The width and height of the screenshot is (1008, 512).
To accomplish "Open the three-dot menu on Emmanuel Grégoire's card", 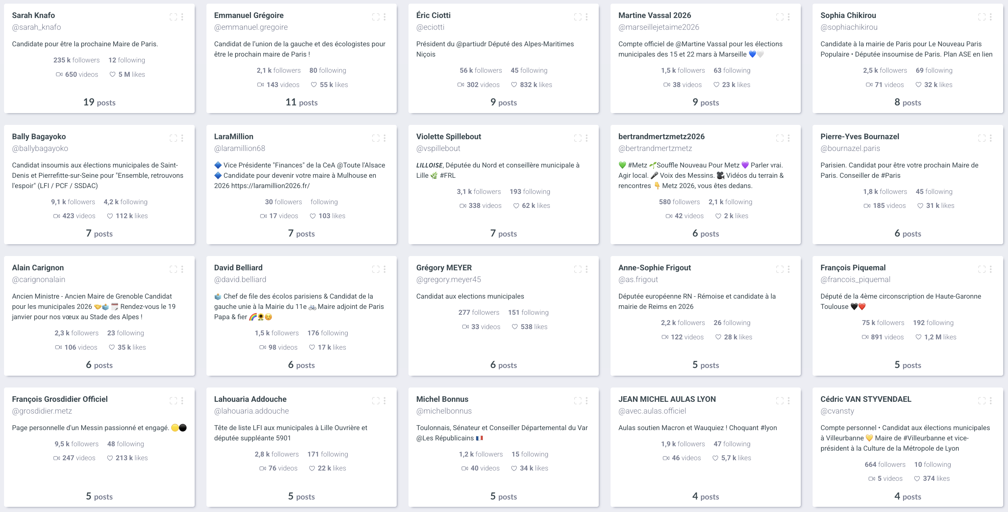I will click(385, 17).
